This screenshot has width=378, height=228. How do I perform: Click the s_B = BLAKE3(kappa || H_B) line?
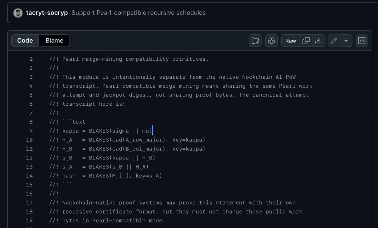point(102,158)
